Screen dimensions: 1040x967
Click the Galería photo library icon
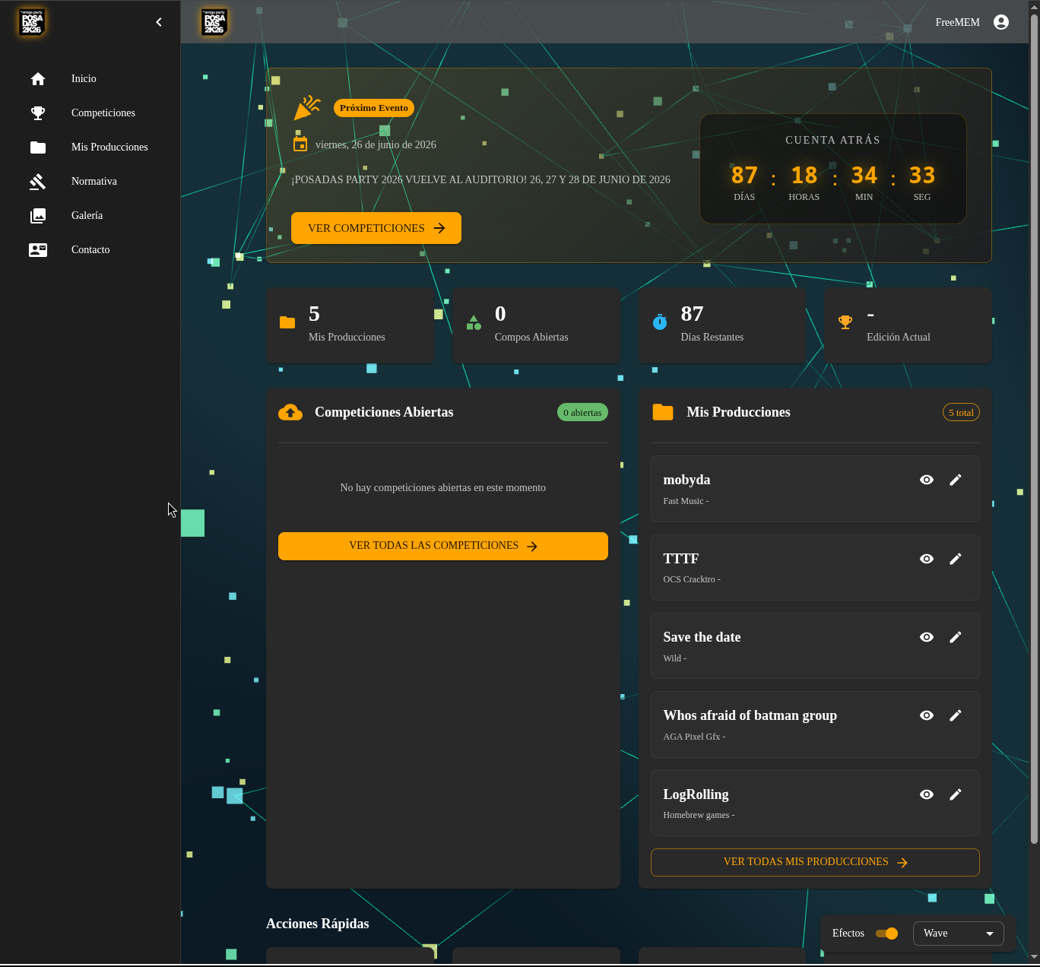pyautogui.click(x=38, y=216)
